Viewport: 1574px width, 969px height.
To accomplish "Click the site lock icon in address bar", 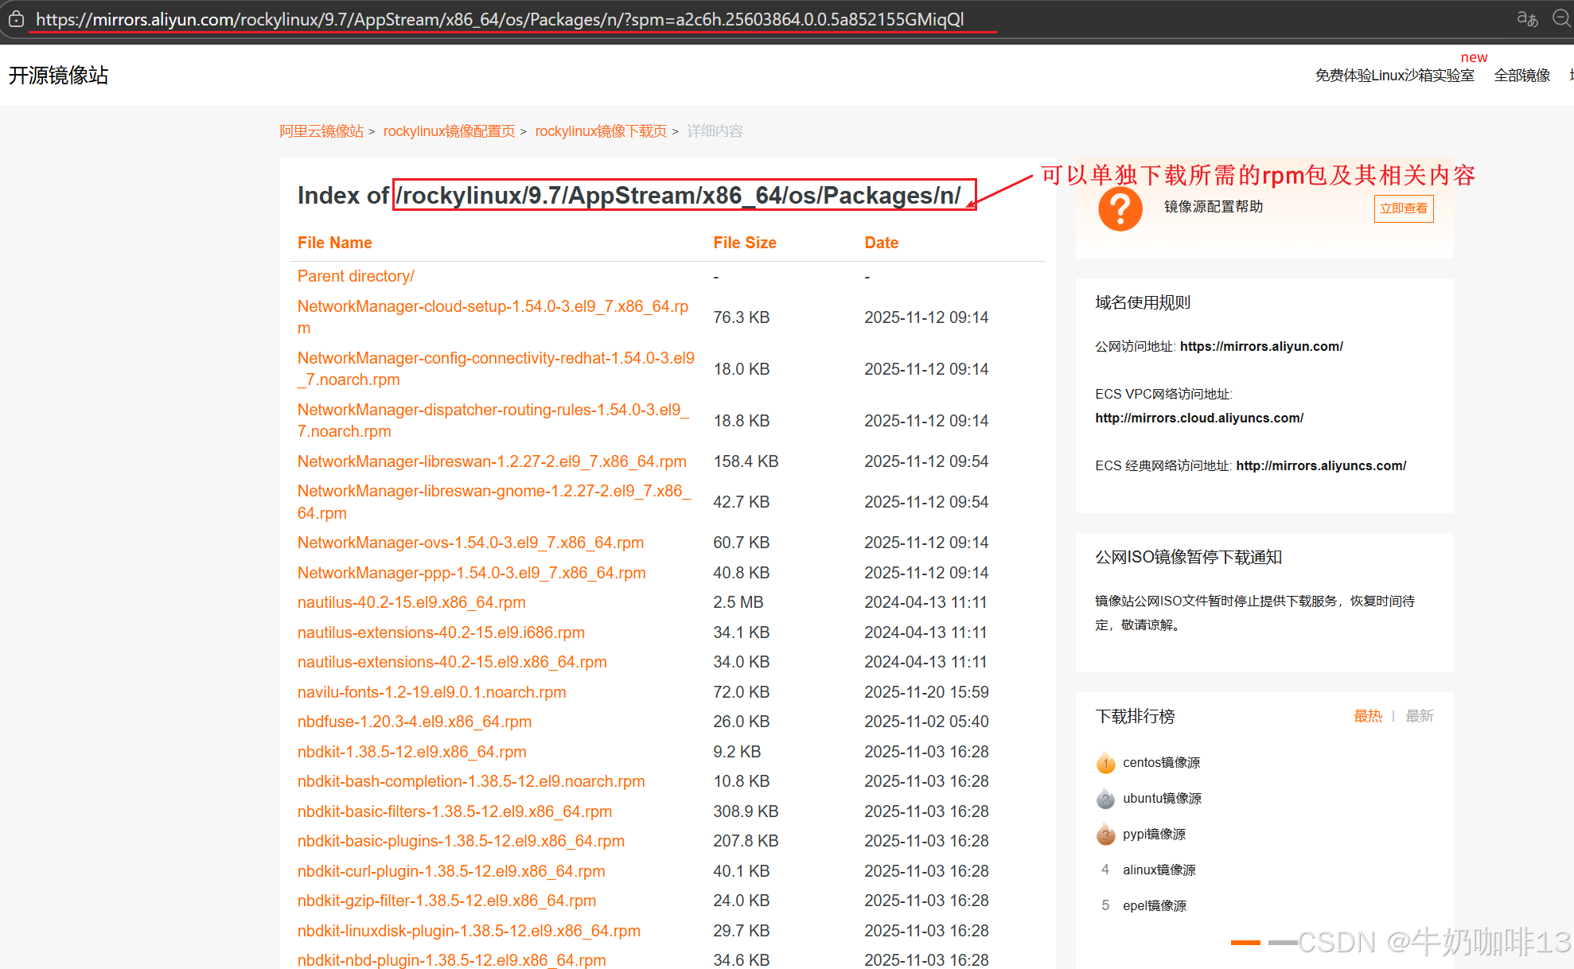I will coord(16,19).
